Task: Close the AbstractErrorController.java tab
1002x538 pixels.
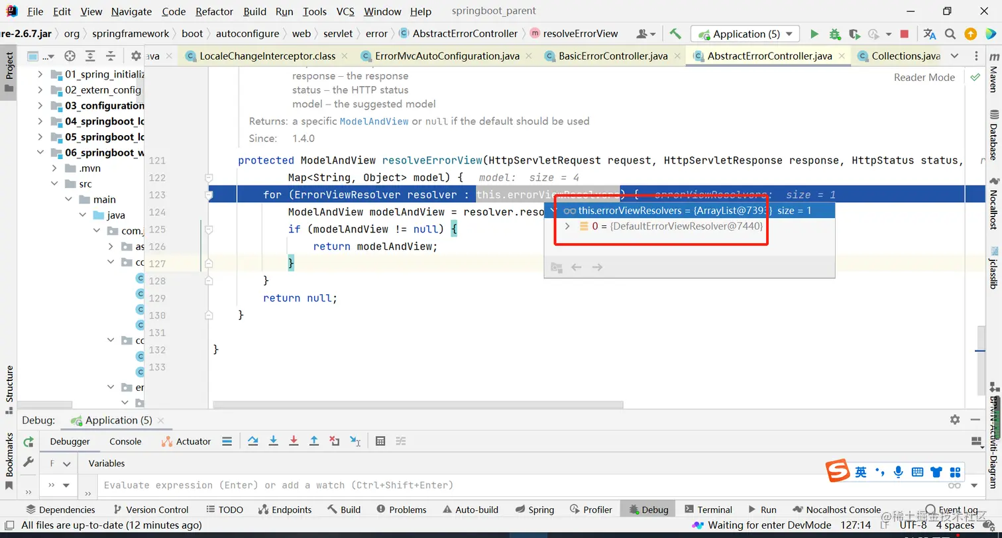Action: point(843,56)
